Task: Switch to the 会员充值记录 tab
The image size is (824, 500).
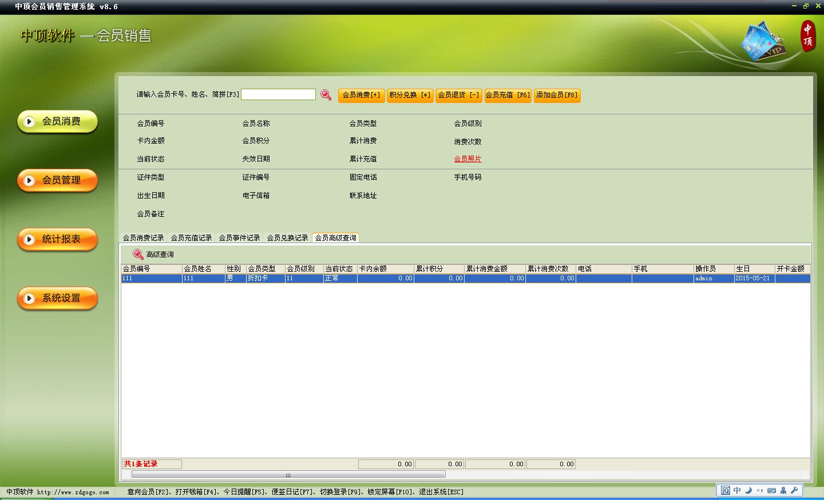Action: [191, 238]
